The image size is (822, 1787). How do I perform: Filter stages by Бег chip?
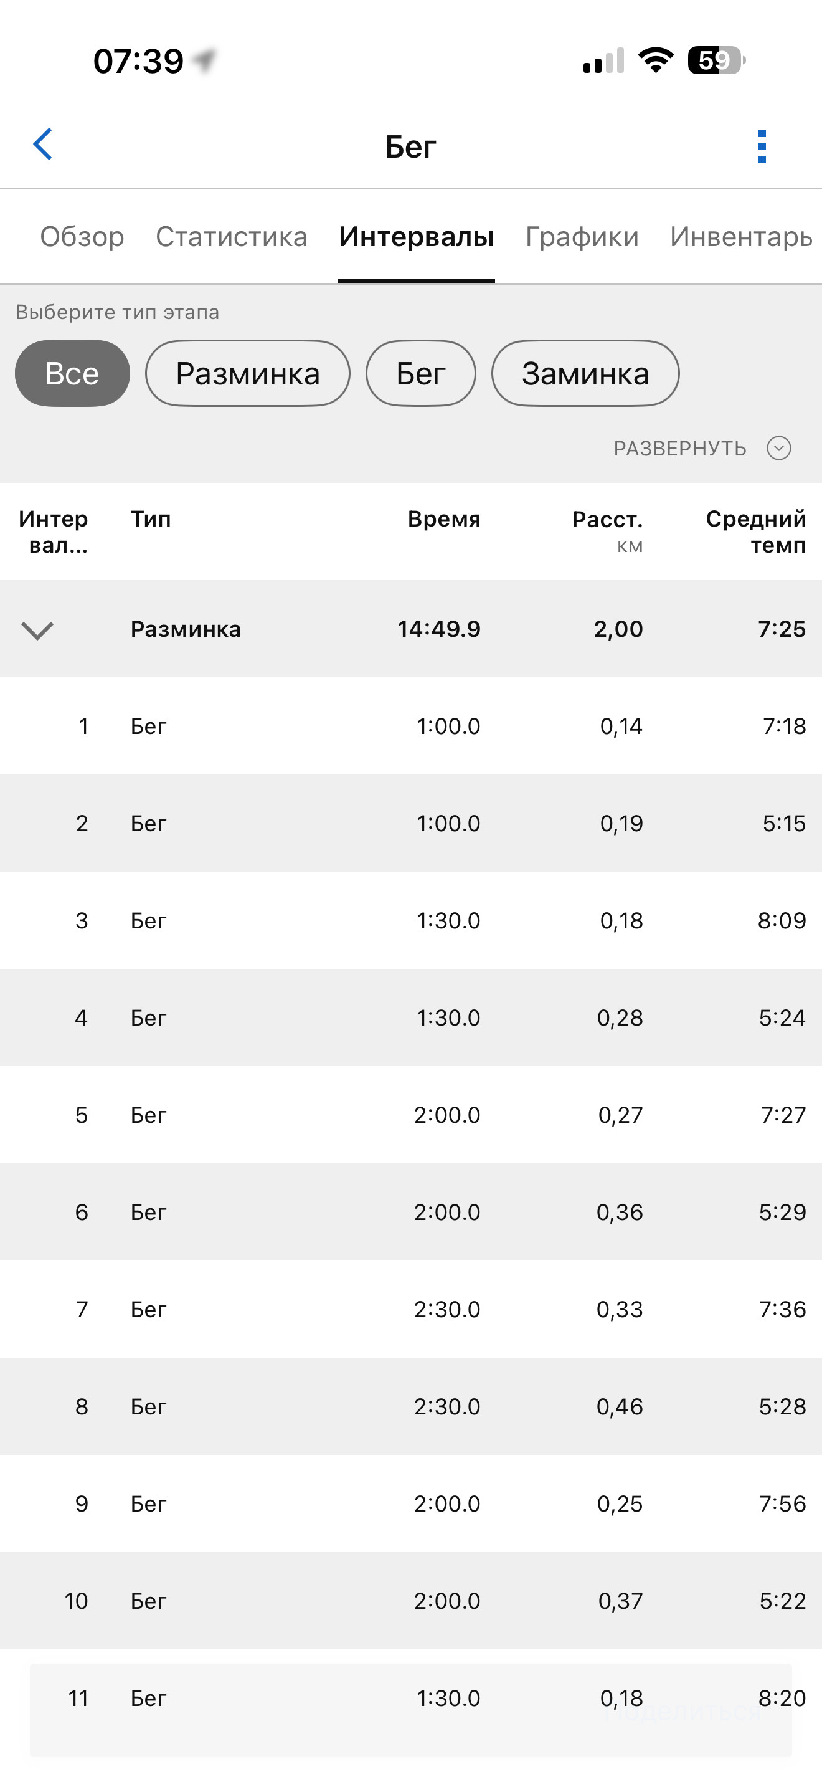coord(421,373)
